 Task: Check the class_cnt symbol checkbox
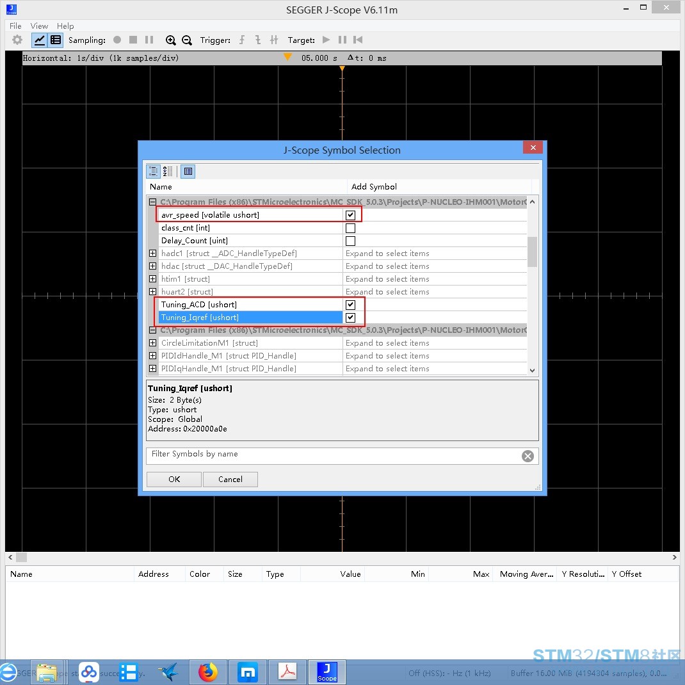pos(350,228)
